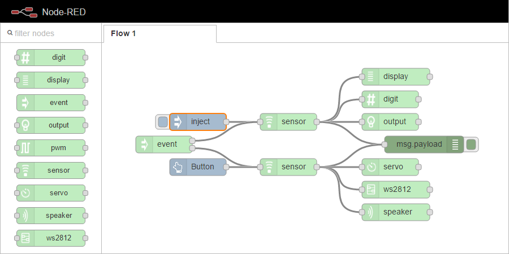The height and width of the screenshot is (254, 509).
Task: Click the lightbulb icon on palette output node
Action: click(25, 125)
